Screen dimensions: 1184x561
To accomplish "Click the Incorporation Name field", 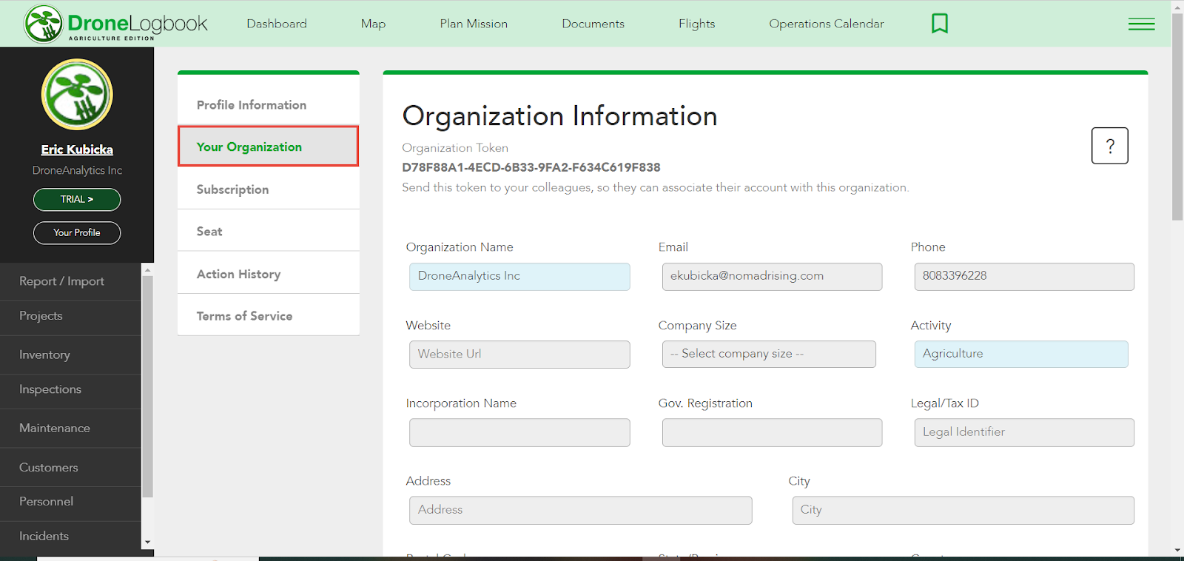I will point(519,432).
